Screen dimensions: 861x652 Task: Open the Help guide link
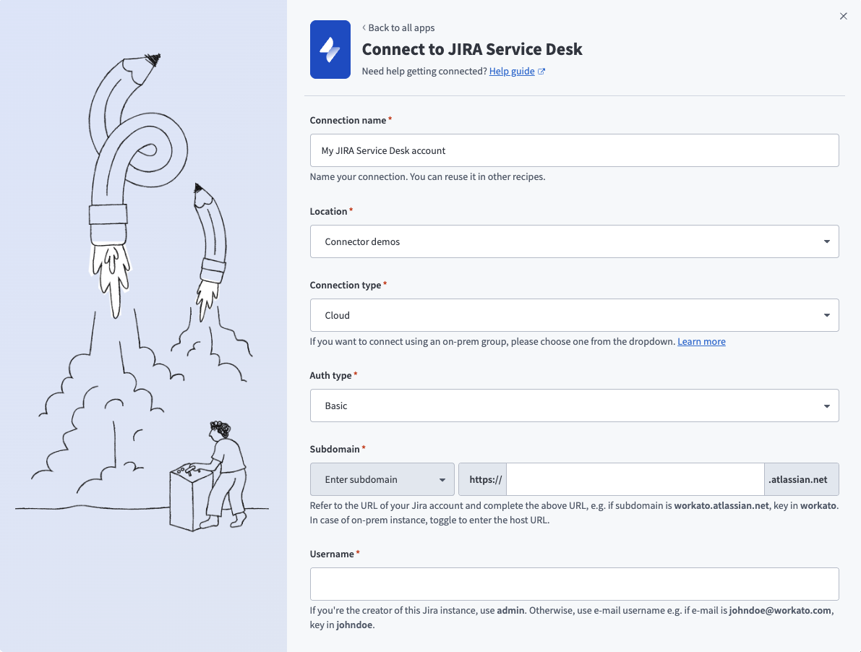pyautogui.click(x=512, y=72)
